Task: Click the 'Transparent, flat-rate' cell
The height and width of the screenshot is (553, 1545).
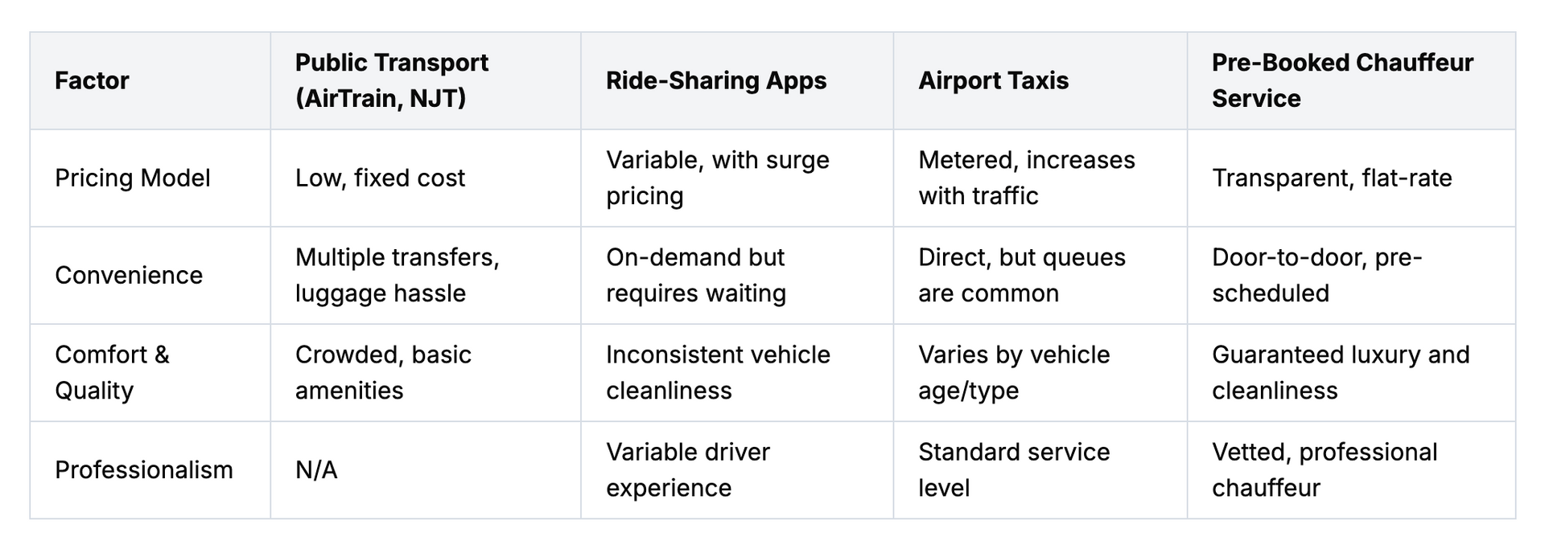Action: 1351,178
